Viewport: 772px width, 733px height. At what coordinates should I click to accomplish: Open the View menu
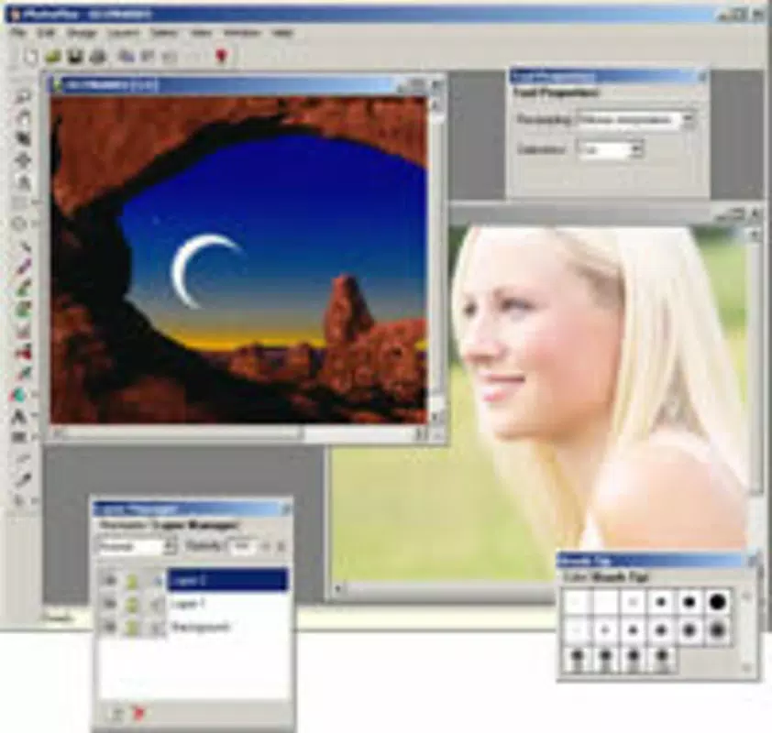click(x=201, y=33)
